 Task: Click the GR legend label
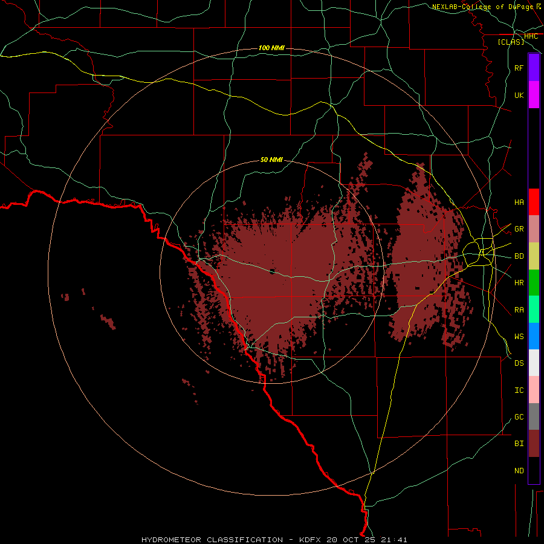(519, 229)
